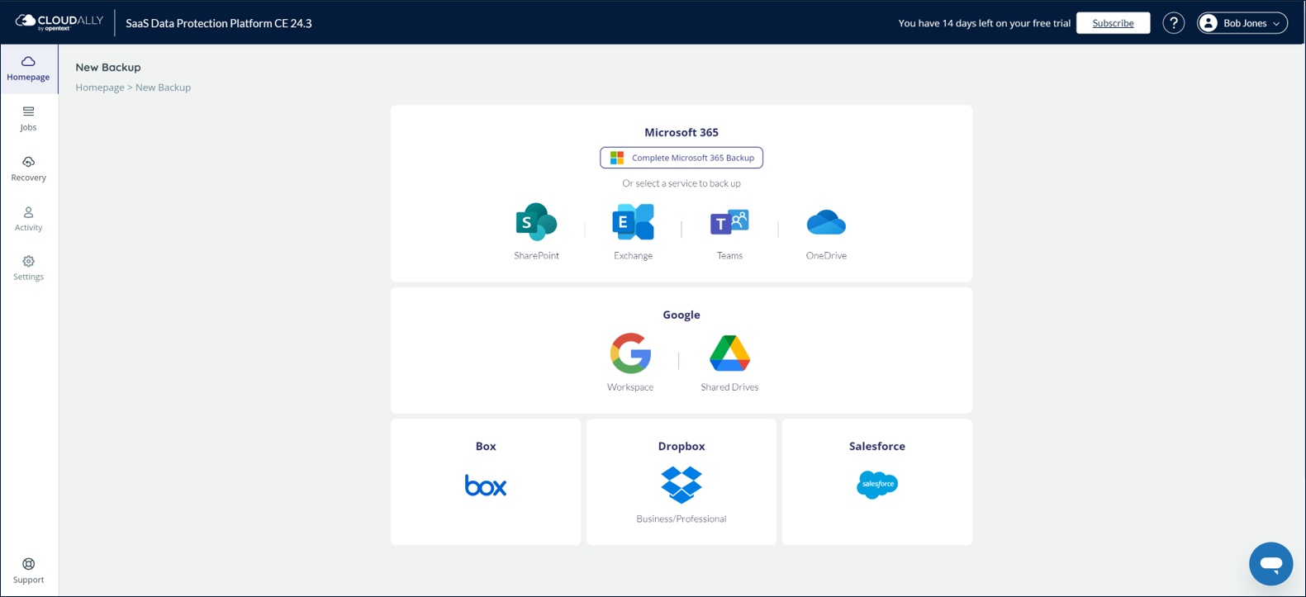Image resolution: width=1306 pixels, height=597 pixels.
Task: Expand the Bob Jones dropdown chevron
Action: pyautogui.click(x=1276, y=24)
